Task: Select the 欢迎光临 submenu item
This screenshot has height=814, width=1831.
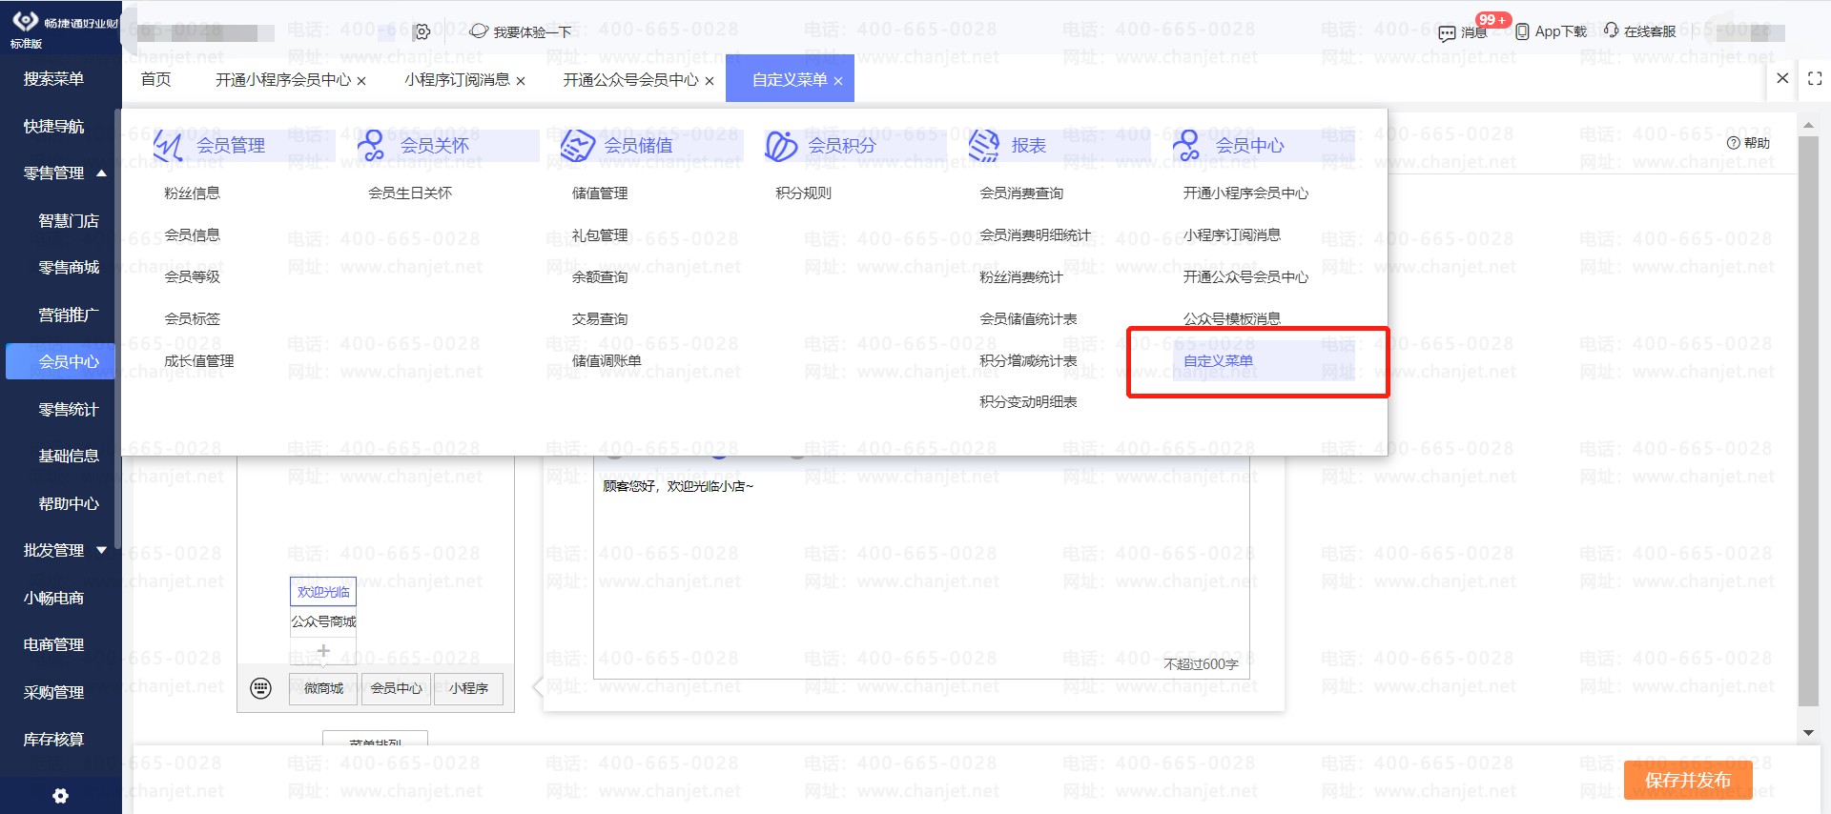Action: click(x=323, y=592)
